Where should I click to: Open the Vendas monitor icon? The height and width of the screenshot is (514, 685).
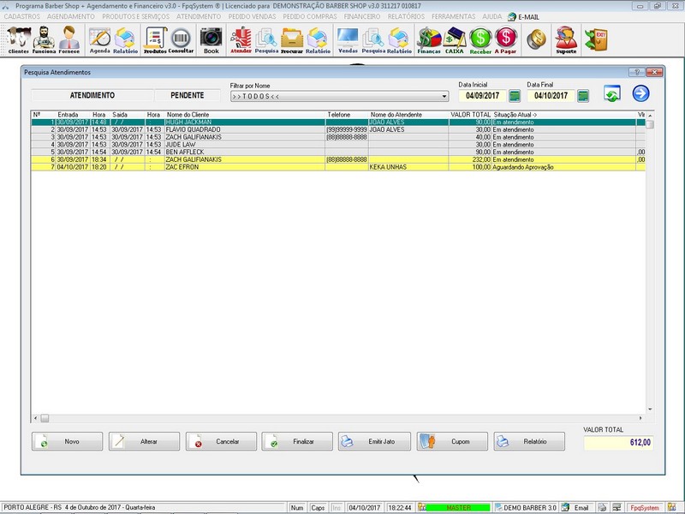tap(348, 39)
